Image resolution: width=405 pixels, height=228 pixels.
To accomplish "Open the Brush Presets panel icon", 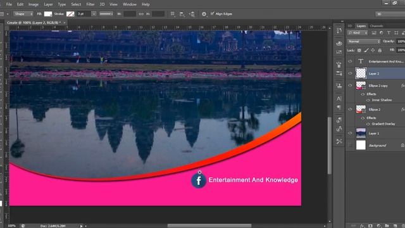I will click(339, 73).
